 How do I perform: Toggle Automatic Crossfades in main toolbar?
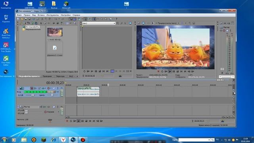tap(74, 19)
